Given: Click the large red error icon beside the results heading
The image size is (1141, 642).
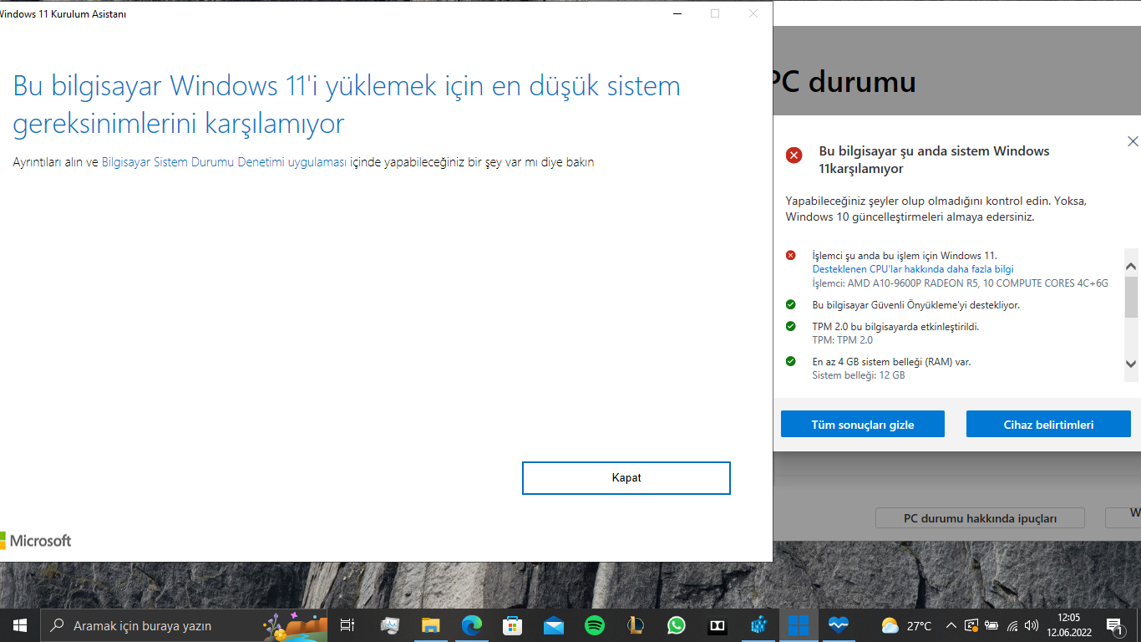Looking at the screenshot, I should (x=794, y=155).
